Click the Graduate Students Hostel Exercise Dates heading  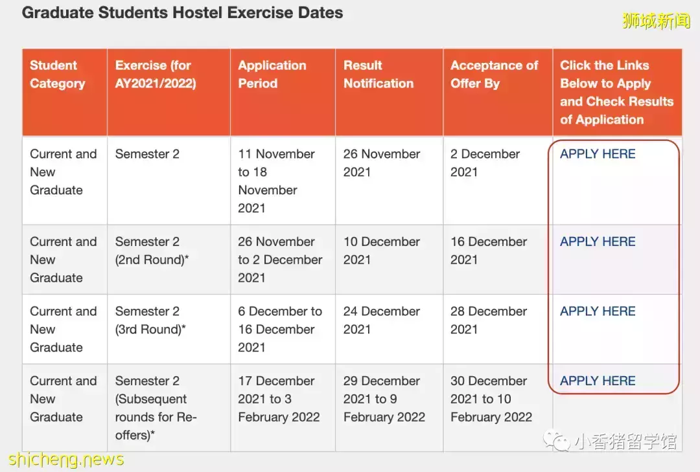click(183, 13)
